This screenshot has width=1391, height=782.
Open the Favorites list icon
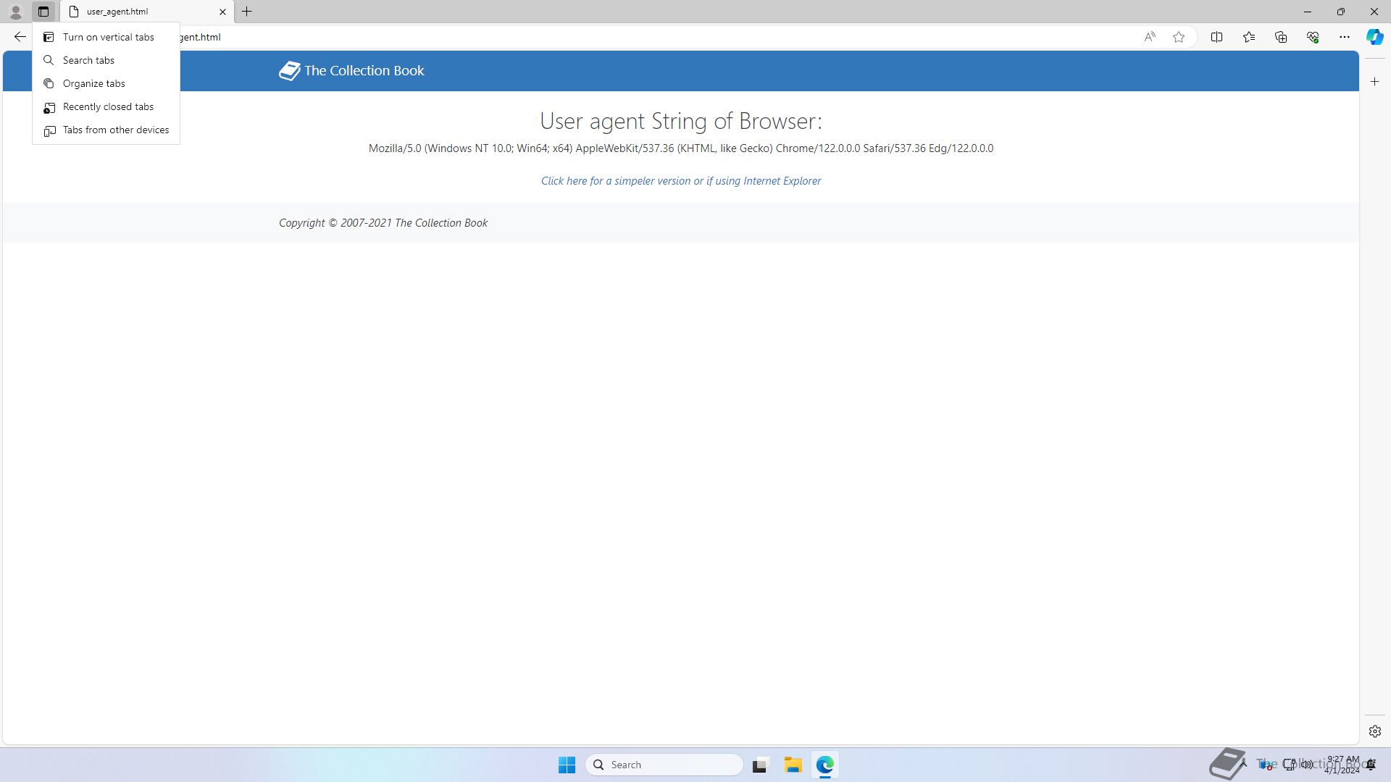1249,37
